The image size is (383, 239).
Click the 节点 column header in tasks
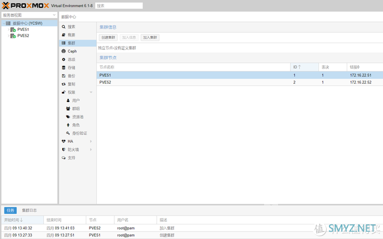100,220
